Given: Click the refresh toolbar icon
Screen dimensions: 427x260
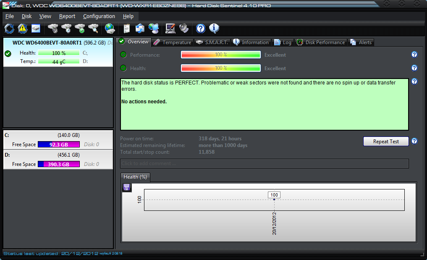Looking at the screenshot, I should click(x=9, y=28).
